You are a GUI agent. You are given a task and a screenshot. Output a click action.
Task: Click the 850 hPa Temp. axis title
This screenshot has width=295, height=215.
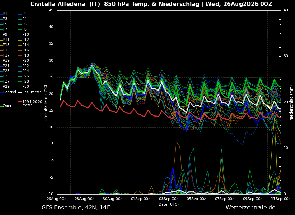click(46, 103)
